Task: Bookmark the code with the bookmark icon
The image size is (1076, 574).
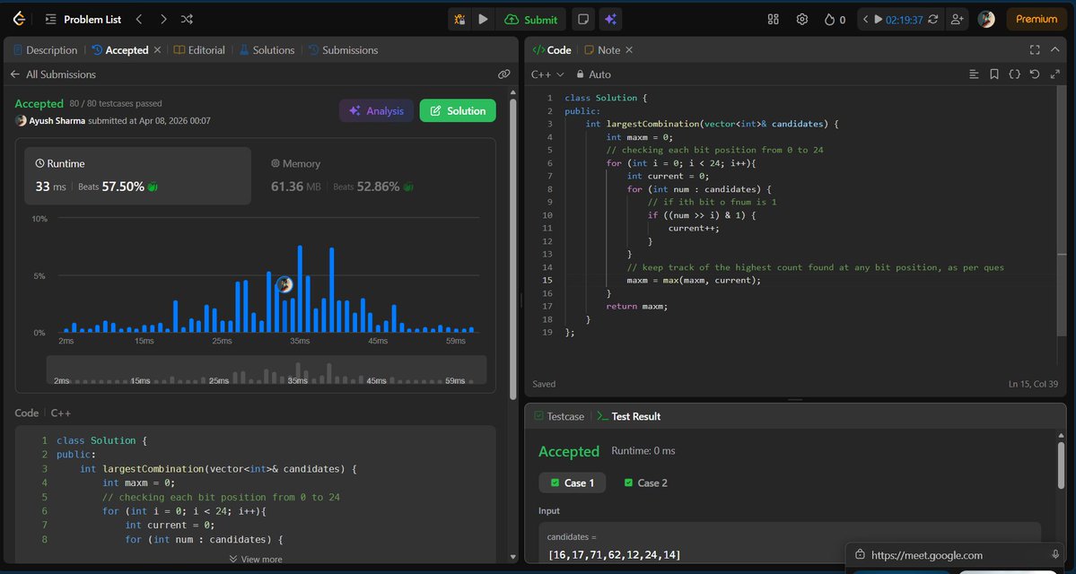Action: 993,74
